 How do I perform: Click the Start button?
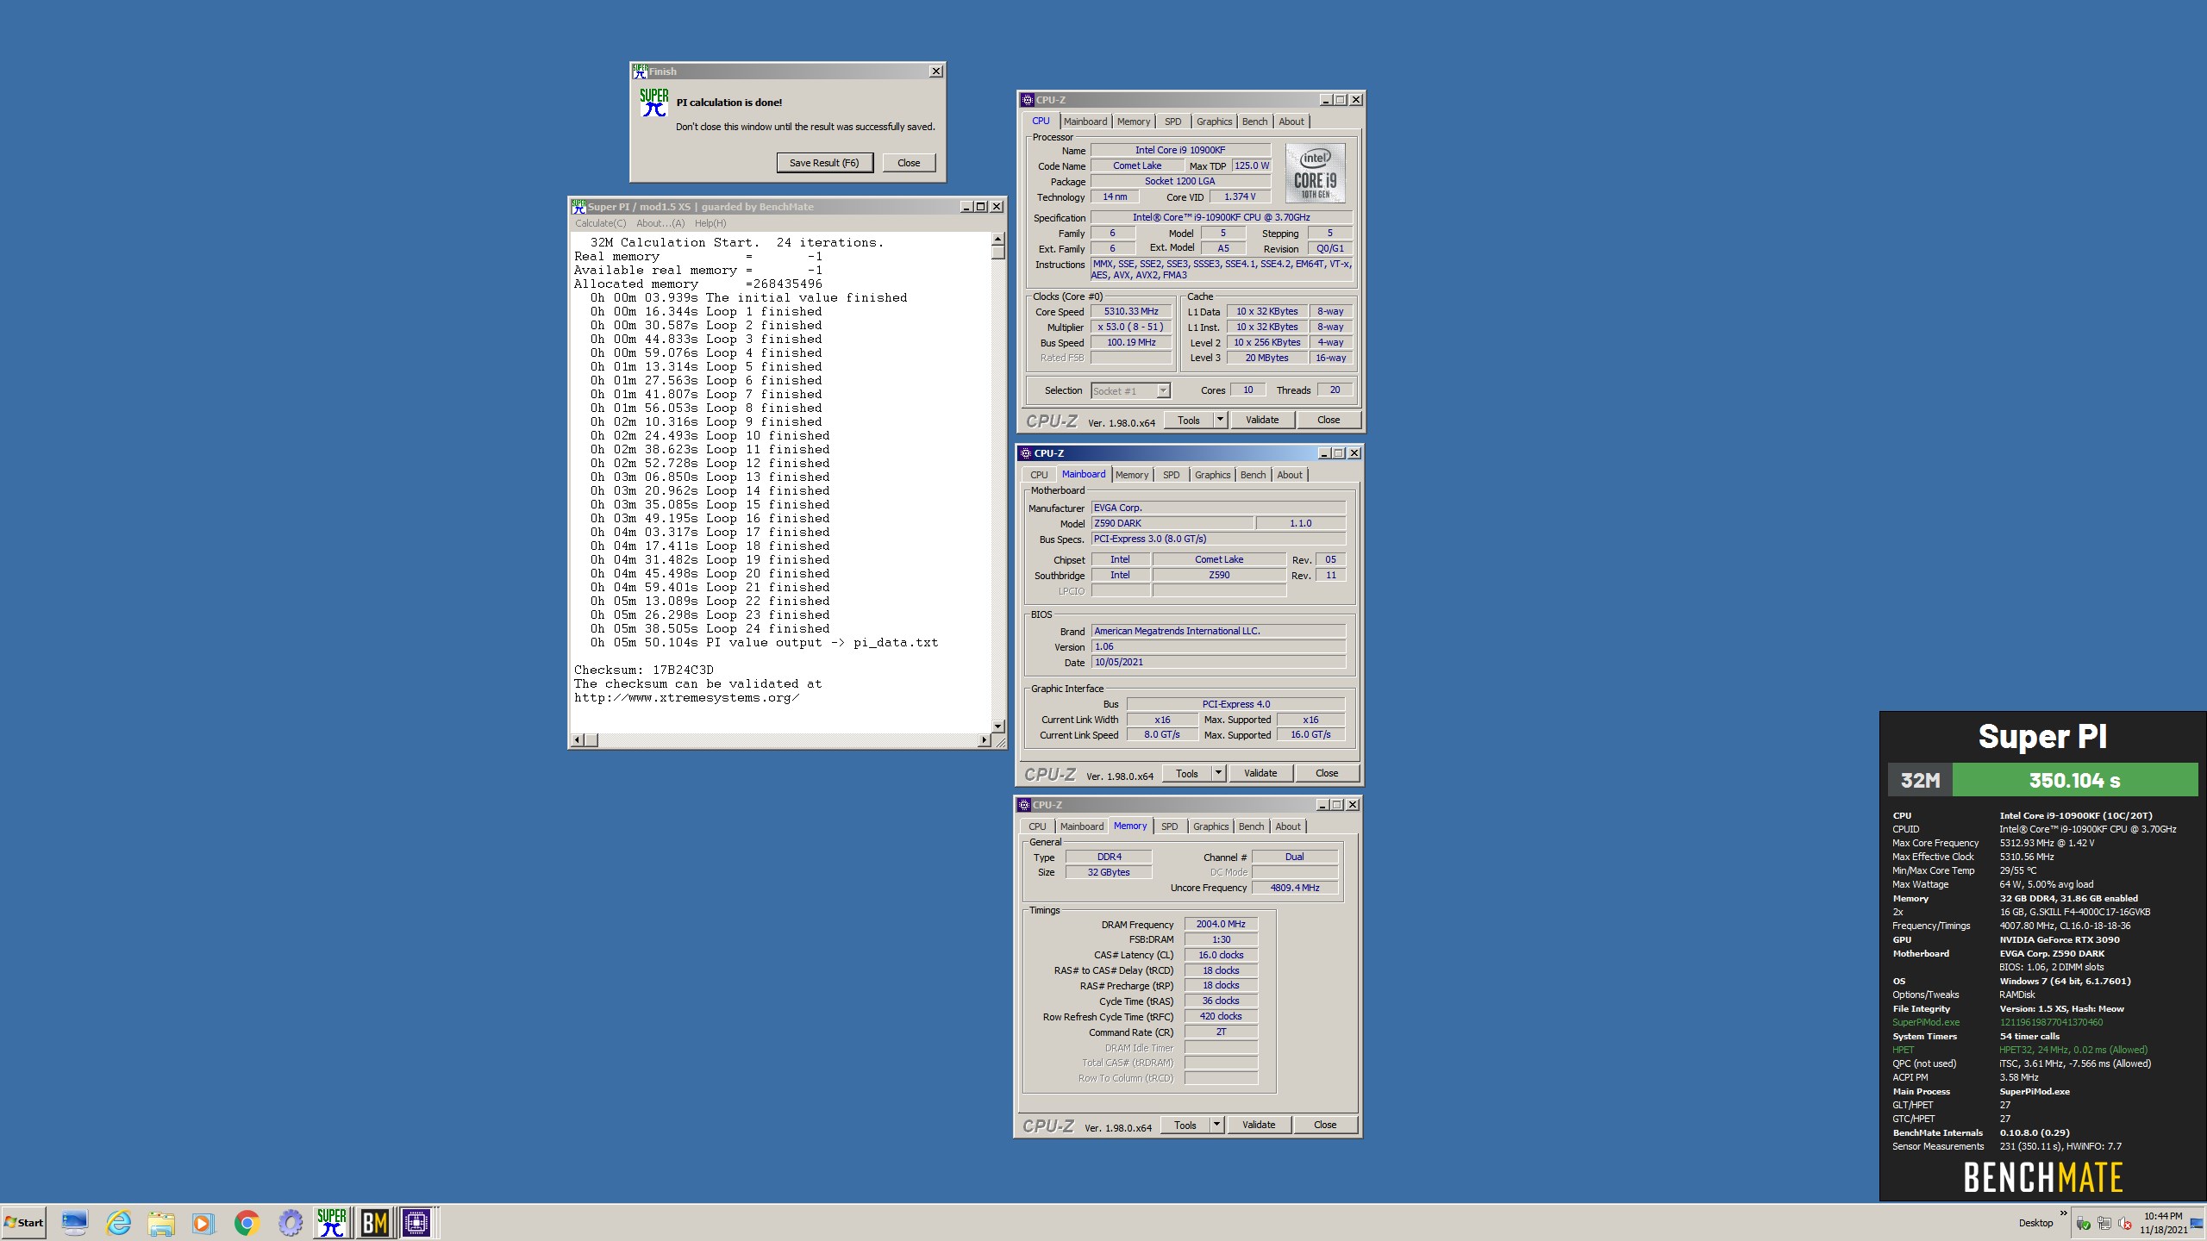tap(24, 1223)
